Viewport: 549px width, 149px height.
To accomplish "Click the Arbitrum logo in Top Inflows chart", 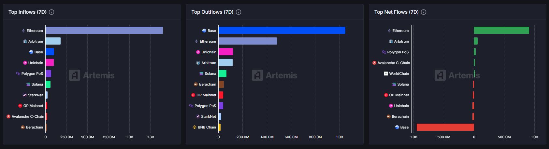I will coord(25,41).
